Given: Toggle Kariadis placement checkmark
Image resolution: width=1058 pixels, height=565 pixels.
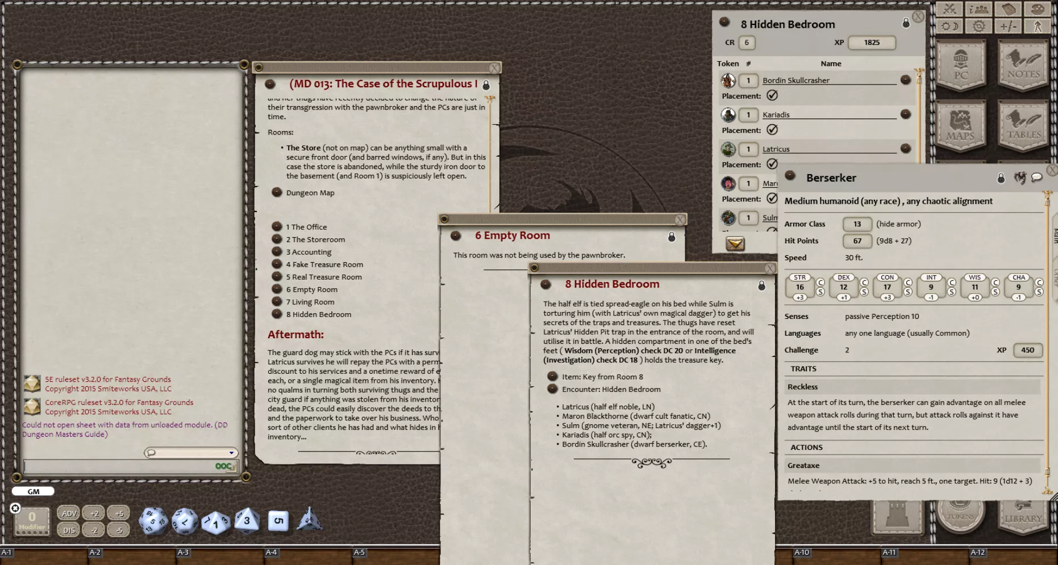Looking at the screenshot, I should coord(772,129).
